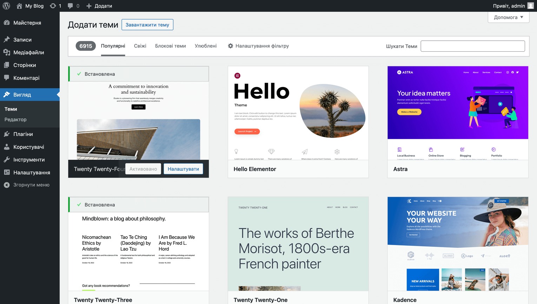This screenshot has width=537, height=304.
Task: Open the Hello Elementor theme thumbnail
Action: [x=298, y=113]
